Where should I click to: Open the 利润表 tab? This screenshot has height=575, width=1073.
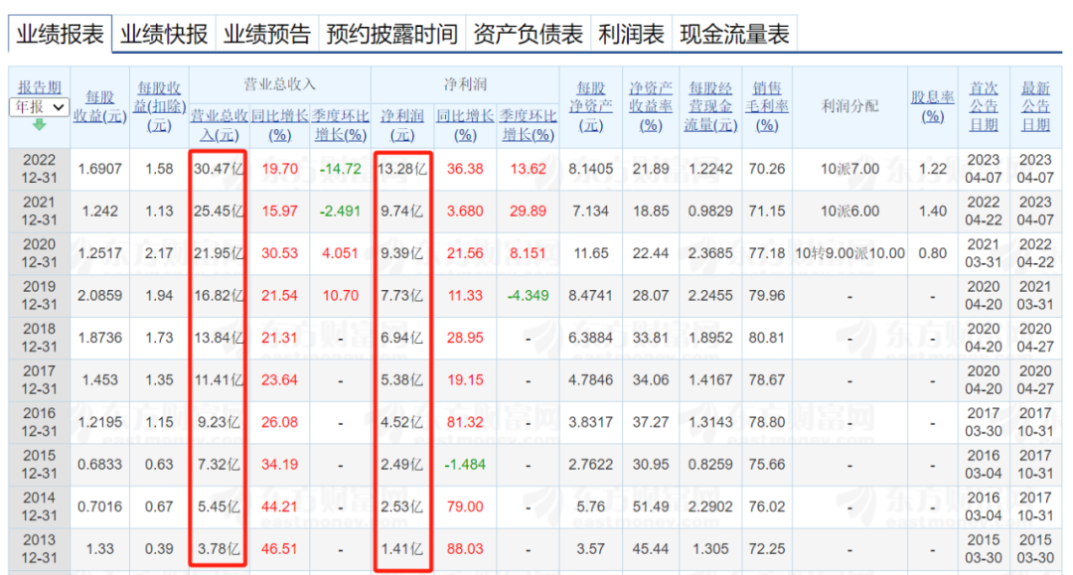tap(631, 35)
